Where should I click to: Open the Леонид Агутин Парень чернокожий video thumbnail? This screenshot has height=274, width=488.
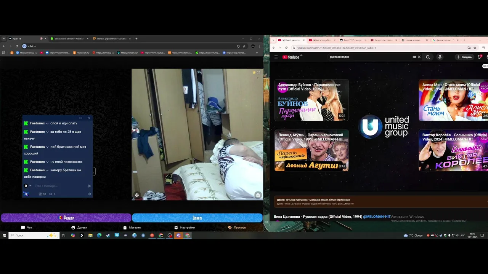click(x=311, y=150)
